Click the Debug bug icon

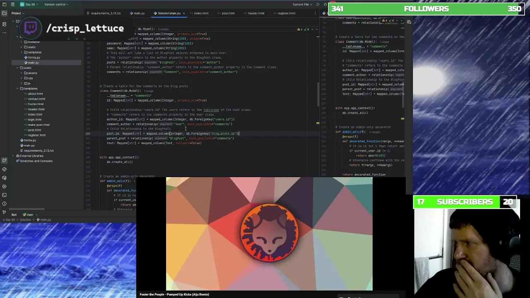325,5
